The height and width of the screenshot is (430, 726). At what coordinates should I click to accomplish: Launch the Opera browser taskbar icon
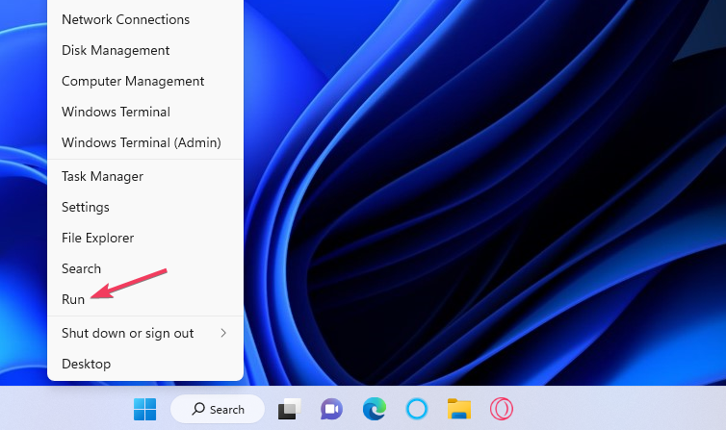(502, 409)
